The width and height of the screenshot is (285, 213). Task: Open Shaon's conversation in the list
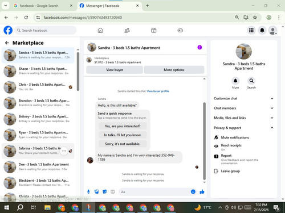pos(38,71)
